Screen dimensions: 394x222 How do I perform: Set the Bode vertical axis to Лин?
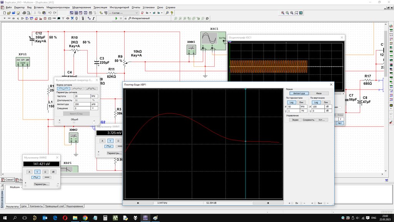point(326,103)
